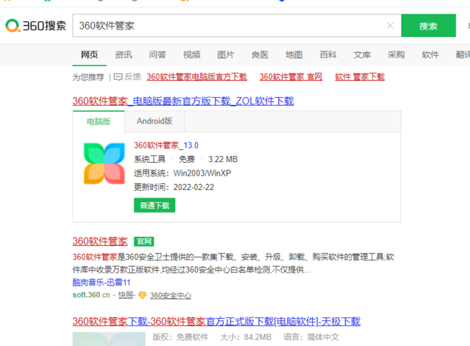
Task: Click the 360搜索 logo
Action: coord(36,26)
